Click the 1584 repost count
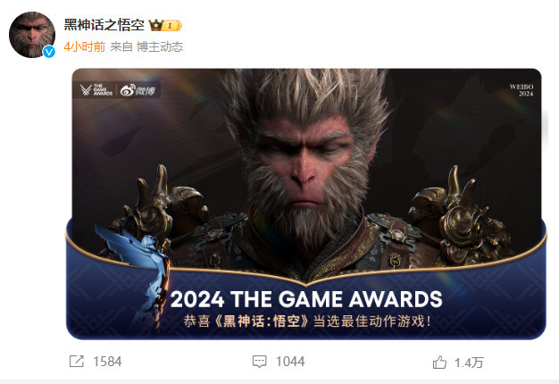This screenshot has height=384, width=559. click(x=107, y=362)
